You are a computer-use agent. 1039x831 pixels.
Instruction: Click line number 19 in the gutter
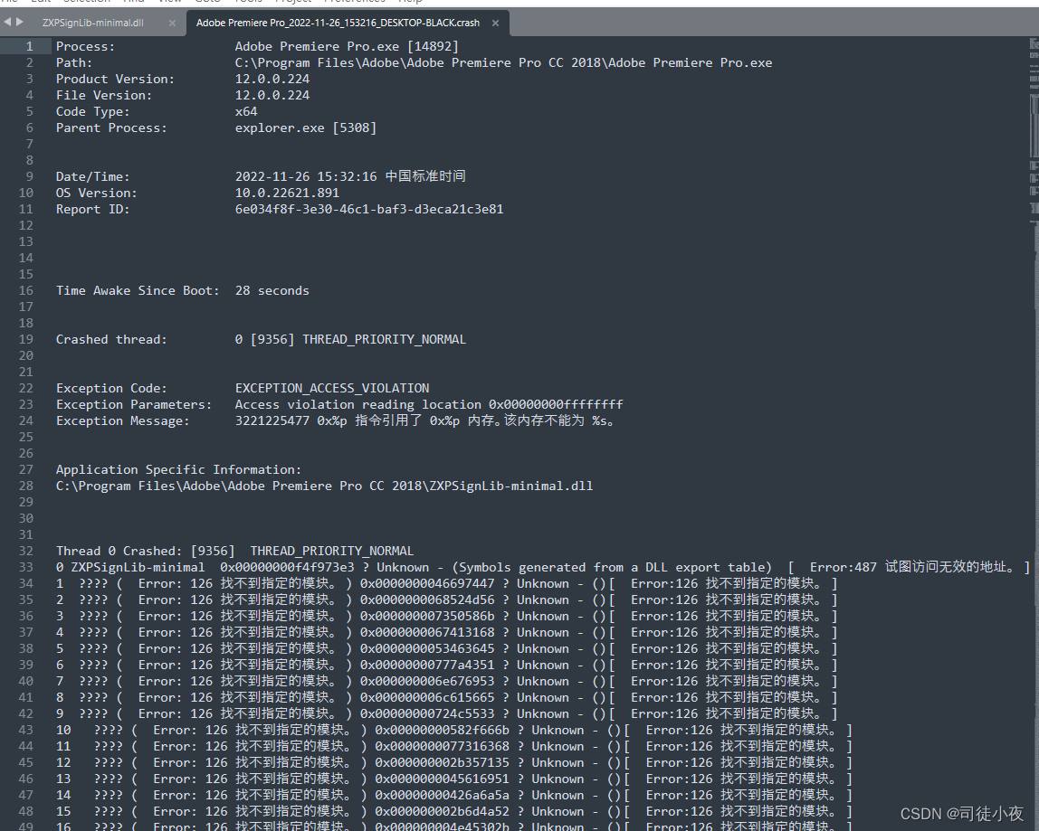click(26, 339)
